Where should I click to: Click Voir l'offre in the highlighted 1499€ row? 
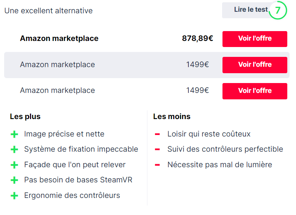(255, 65)
